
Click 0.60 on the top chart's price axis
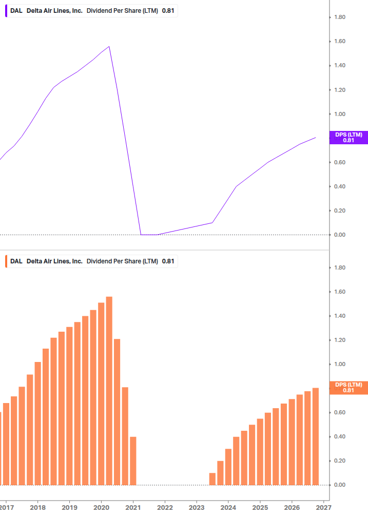(x=340, y=162)
